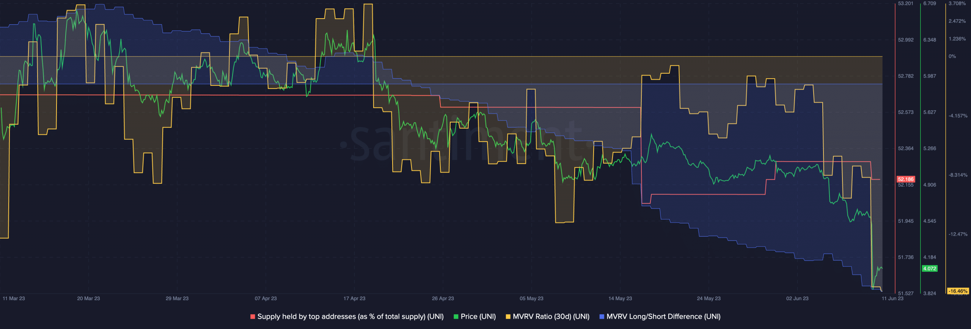This screenshot has height=329, width=971.
Task: Click the 5.987 price axis value
Action: click(930, 76)
